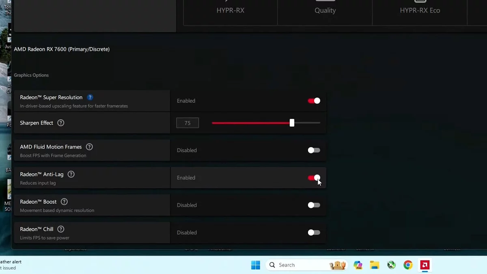Viewport: 487px width, 274px height.
Task: Launch Copilot from the taskbar
Action: tap(358, 265)
